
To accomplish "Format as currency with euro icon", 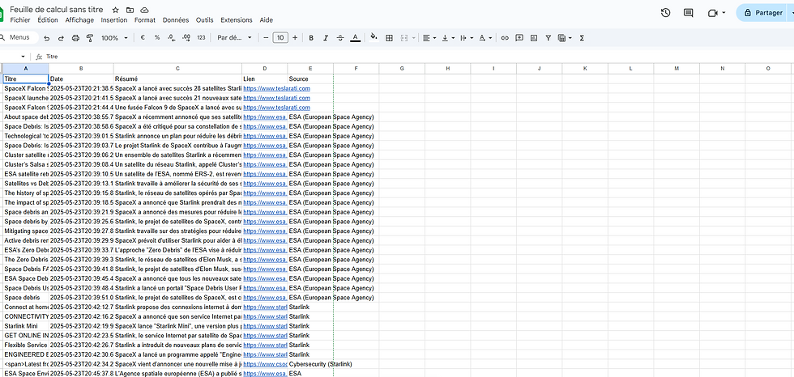I will (143, 38).
